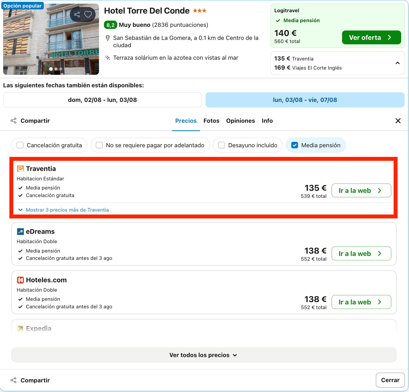Click the Ver oferta Logitravel button
This screenshot has width=409, height=392.
[371, 38]
